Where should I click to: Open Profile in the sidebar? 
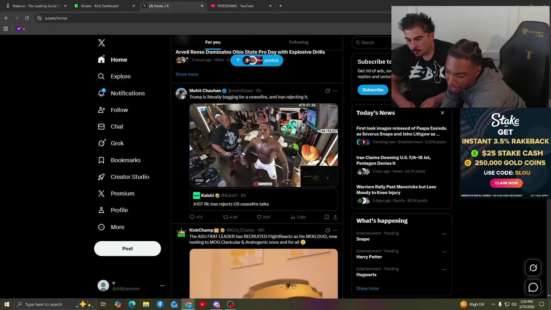[x=113, y=210]
